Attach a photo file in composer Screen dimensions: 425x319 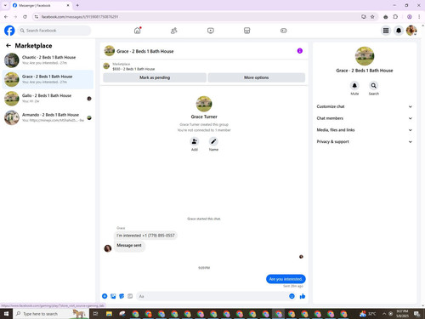[113, 296]
